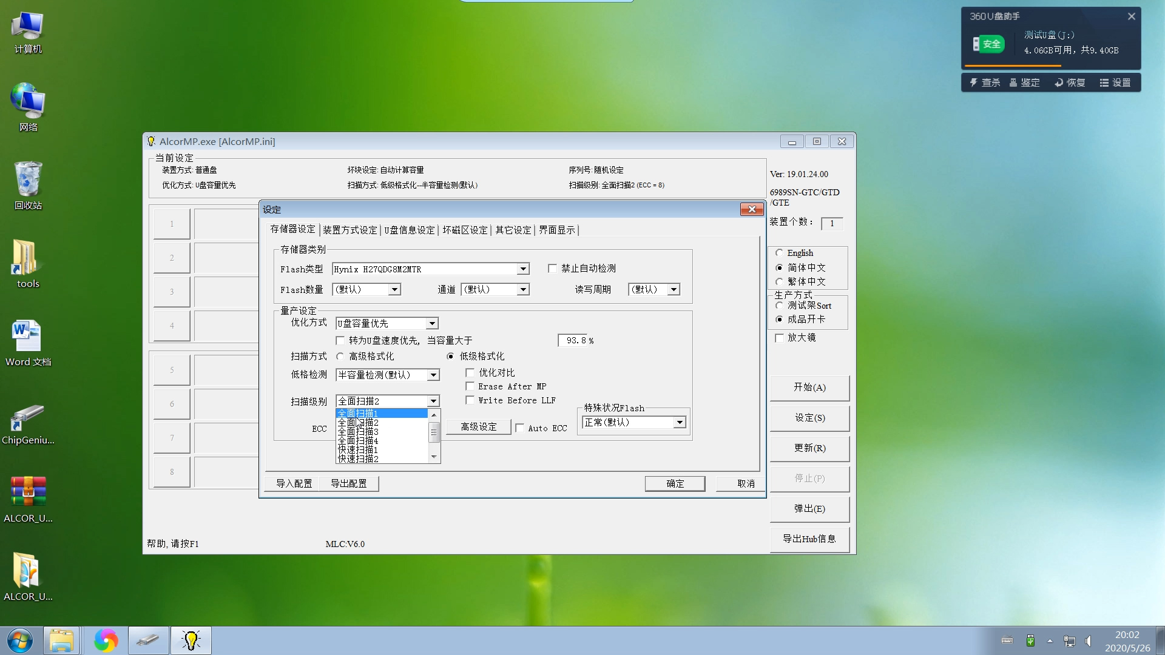Enable the 禁止自动检测 checkbox
The width and height of the screenshot is (1165, 655).
pos(552,267)
